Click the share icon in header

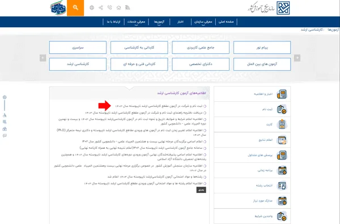101,8
